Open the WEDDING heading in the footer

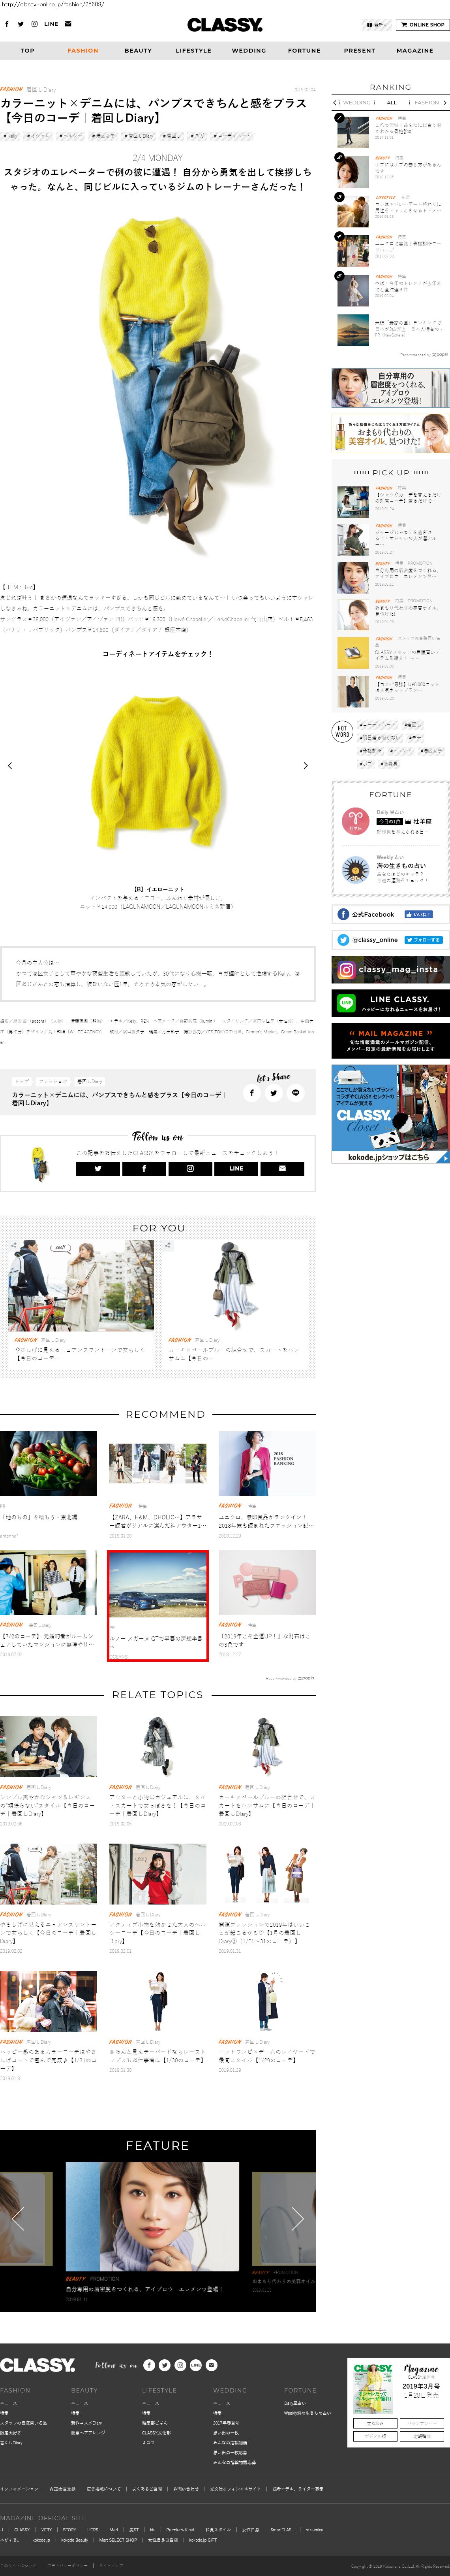tap(231, 2390)
